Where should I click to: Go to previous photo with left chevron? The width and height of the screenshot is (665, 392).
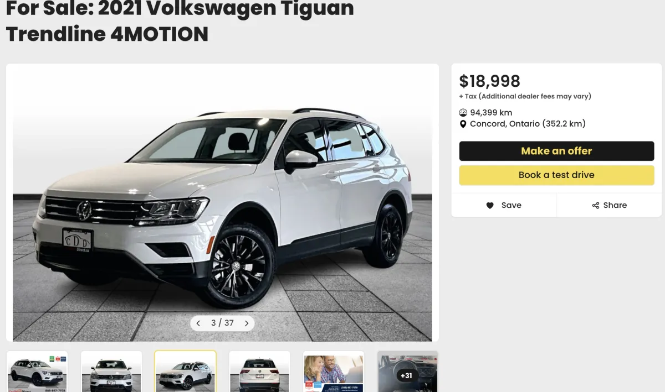point(198,323)
